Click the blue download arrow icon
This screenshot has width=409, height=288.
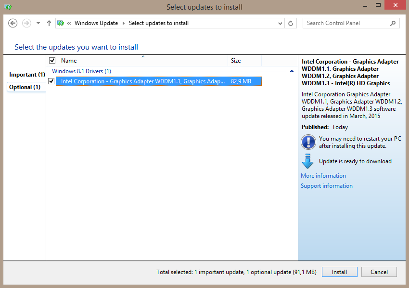point(308,161)
